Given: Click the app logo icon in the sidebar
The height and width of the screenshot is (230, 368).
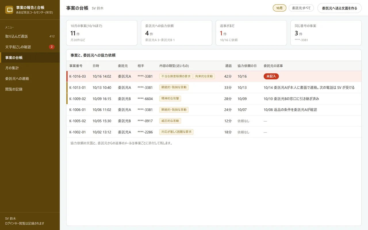Looking at the screenshot, I should [10, 10].
